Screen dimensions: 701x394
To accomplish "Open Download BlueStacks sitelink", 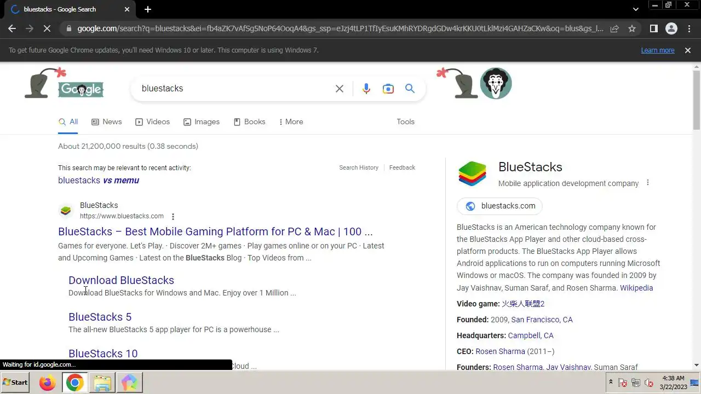I will point(121,280).
